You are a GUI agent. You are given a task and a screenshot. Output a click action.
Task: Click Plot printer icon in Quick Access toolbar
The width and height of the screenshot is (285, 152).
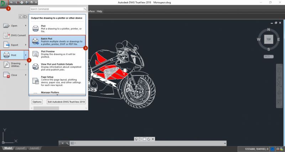[x=22, y=2]
